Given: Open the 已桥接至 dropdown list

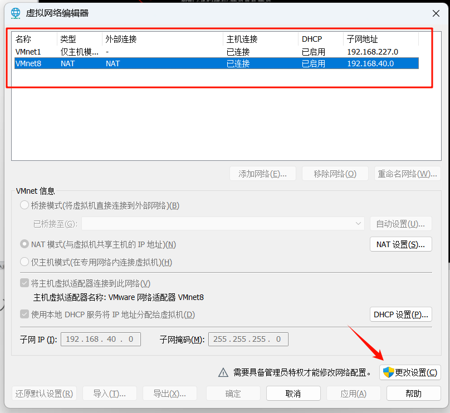Looking at the screenshot, I should pyautogui.click(x=359, y=223).
